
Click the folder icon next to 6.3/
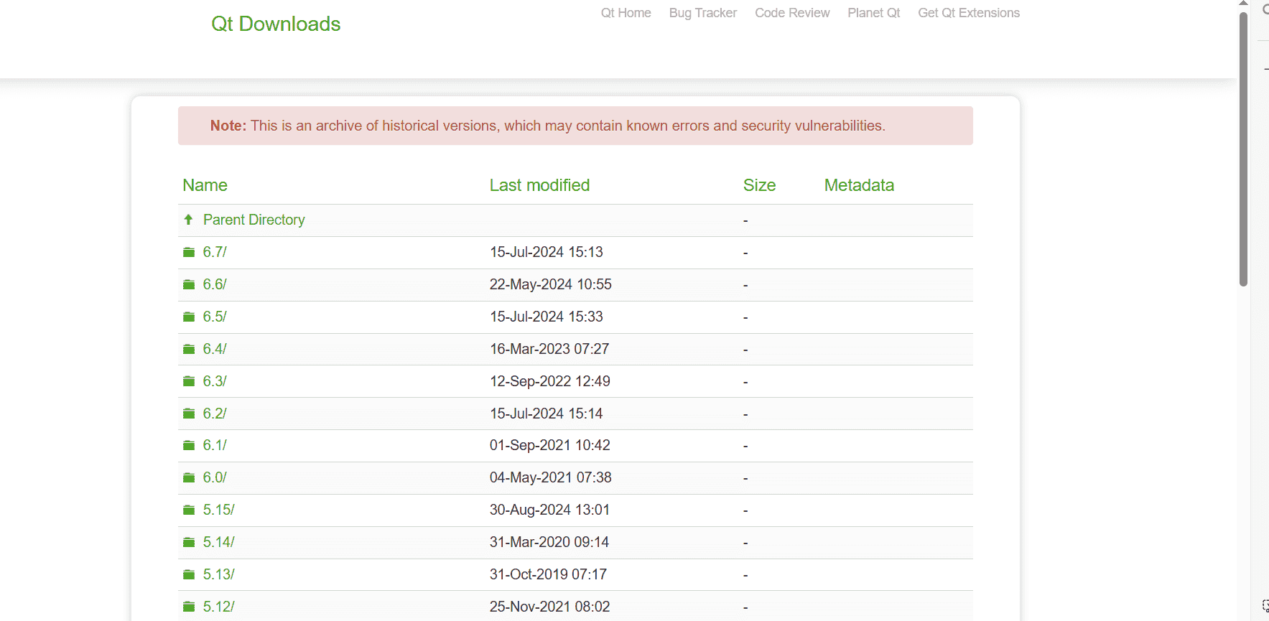pos(189,381)
